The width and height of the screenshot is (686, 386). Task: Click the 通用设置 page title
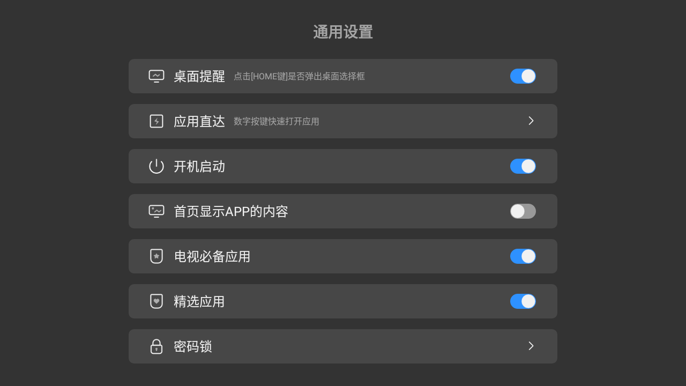pyautogui.click(x=343, y=32)
